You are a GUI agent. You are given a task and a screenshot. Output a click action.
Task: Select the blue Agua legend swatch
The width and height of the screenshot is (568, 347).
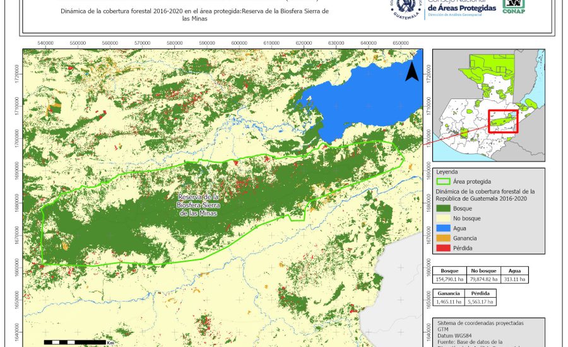tap(443, 228)
